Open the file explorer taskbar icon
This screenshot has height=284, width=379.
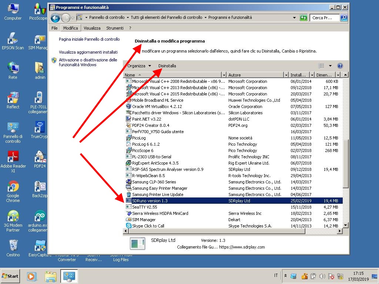[x=50, y=276]
